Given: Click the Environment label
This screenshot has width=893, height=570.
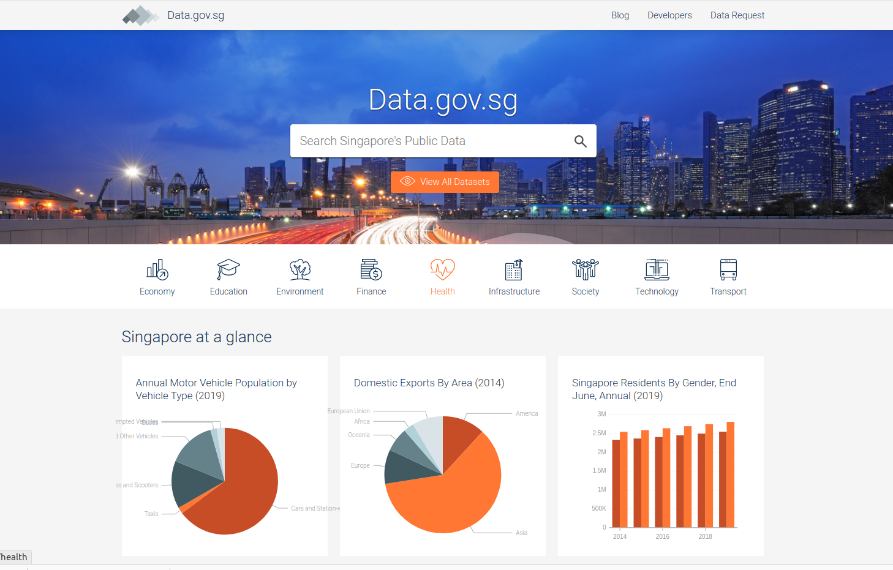Looking at the screenshot, I should [300, 291].
